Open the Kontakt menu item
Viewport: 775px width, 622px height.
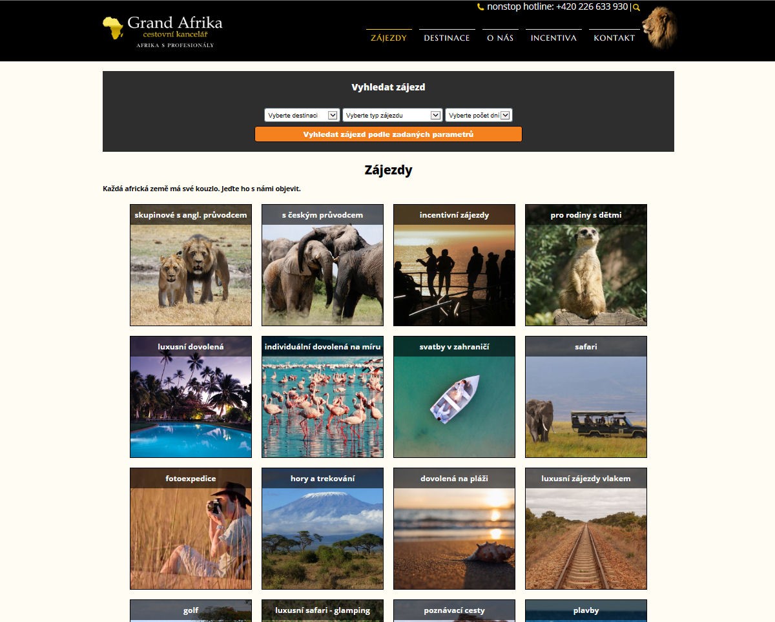614,37
